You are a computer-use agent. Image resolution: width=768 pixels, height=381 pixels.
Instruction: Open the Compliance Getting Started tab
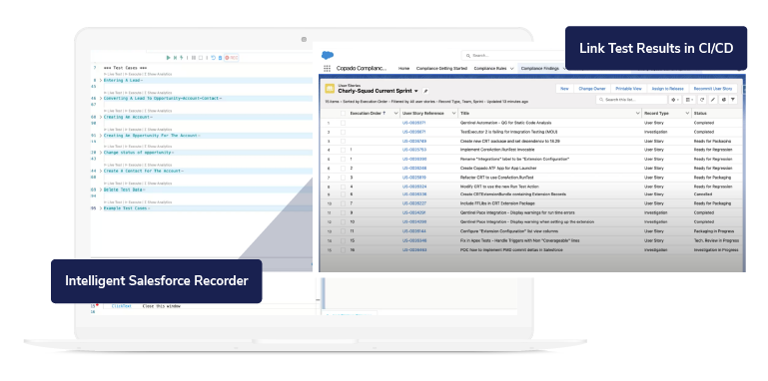click(x=441, y=69)
